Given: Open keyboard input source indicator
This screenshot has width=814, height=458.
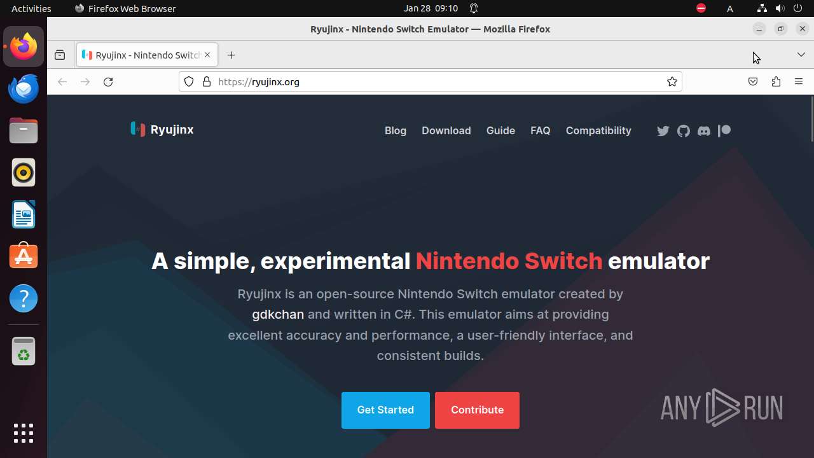Looking at the screenshot, I should [730, 8].
